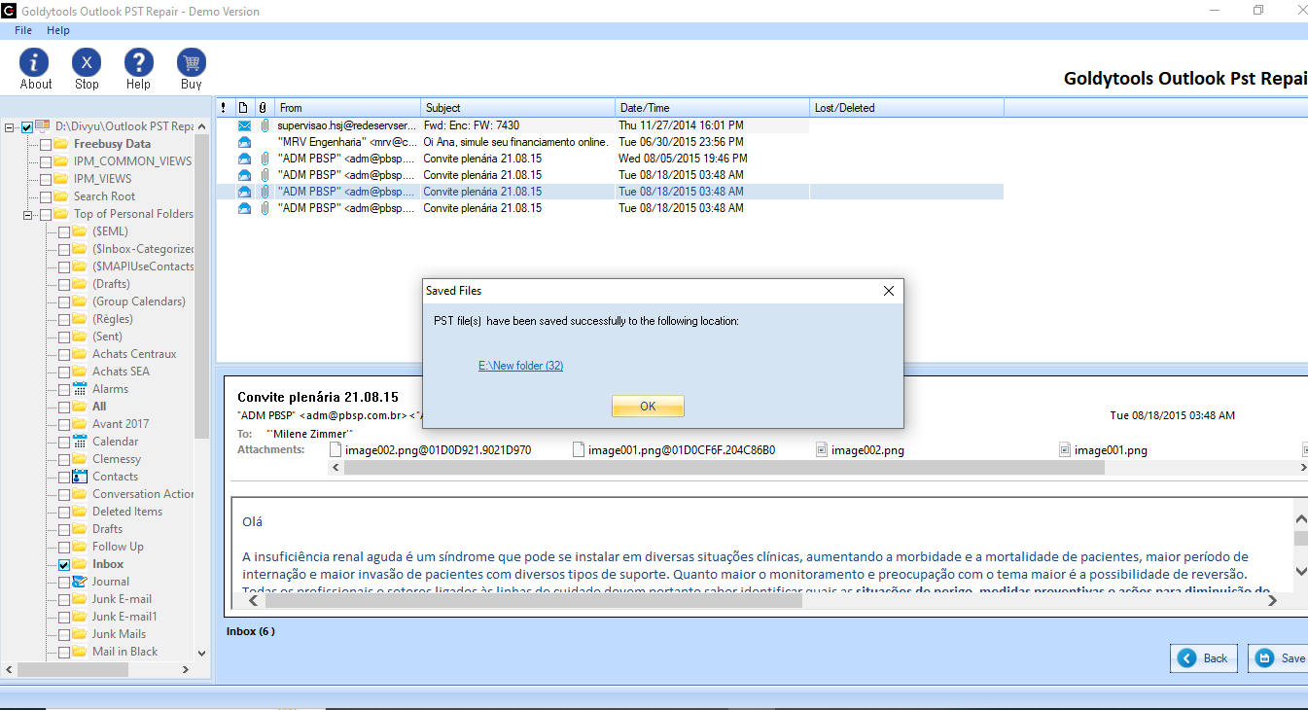Click the attachments horizontal scrollbar thumb
The image size is (1308, 710).
click(x=725, y=468)
